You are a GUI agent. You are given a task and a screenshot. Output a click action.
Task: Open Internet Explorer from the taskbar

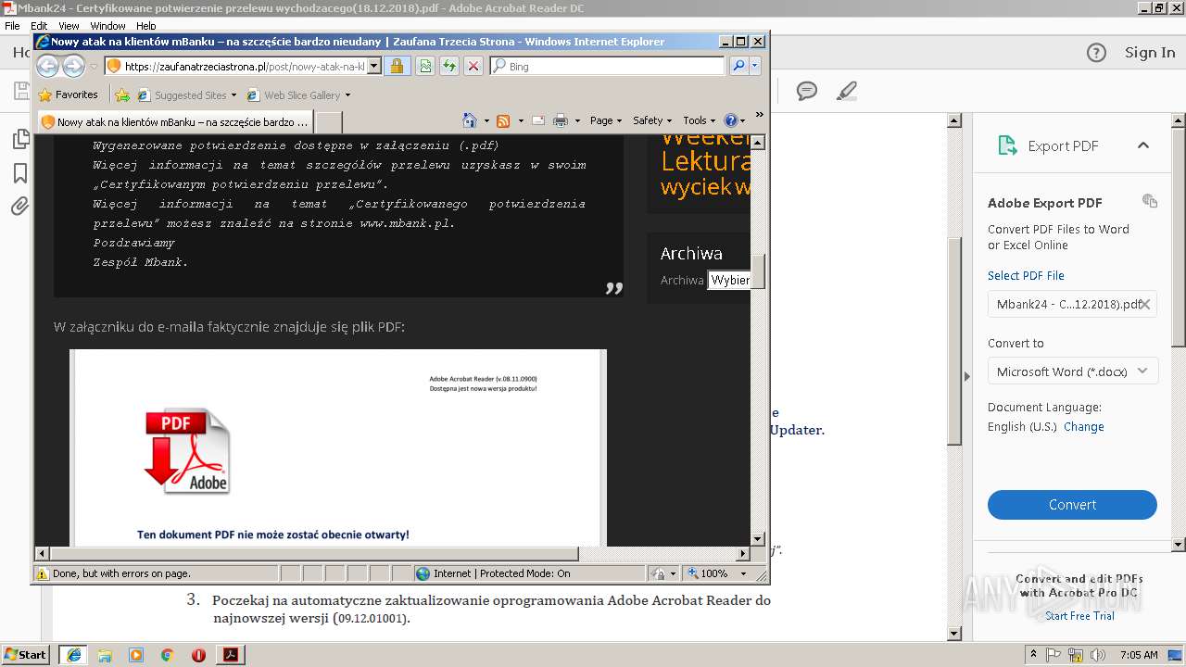[x=74, y=654]
